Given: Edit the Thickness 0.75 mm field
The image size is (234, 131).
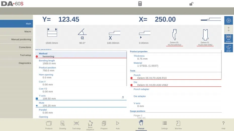Looking at the screenshot, I should pos(176,57).
